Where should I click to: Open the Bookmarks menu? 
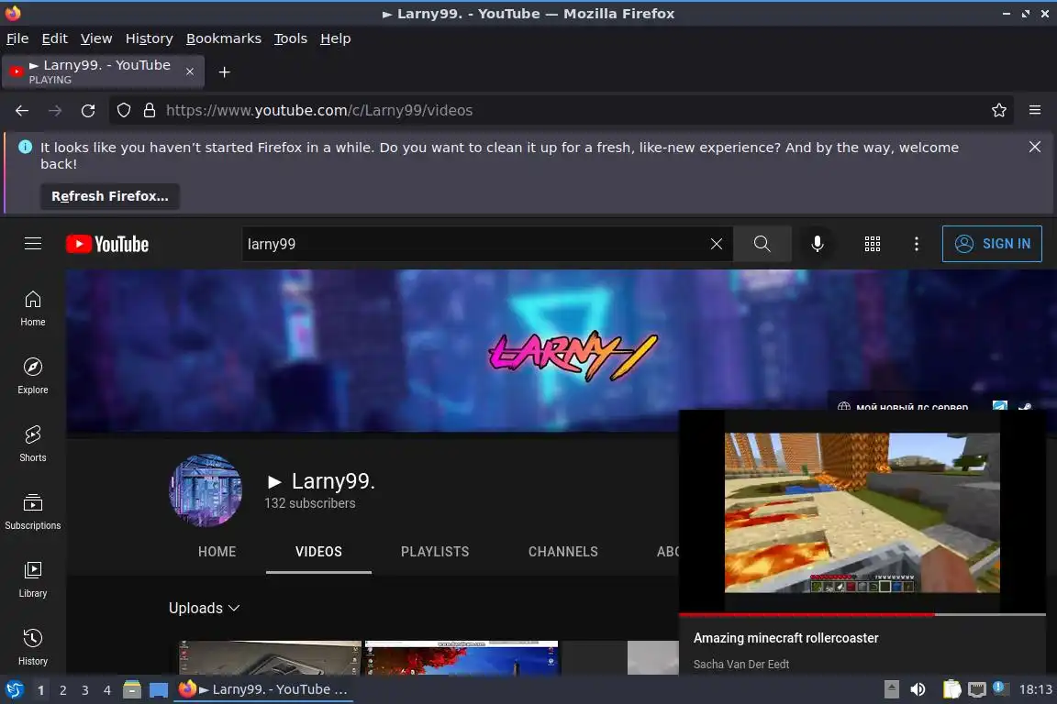point(224,38)
